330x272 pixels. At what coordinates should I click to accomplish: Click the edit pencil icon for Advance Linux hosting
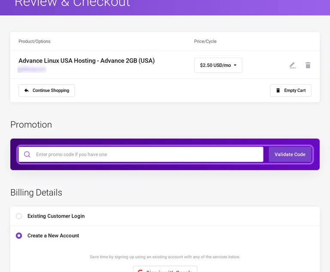(293, 65)
